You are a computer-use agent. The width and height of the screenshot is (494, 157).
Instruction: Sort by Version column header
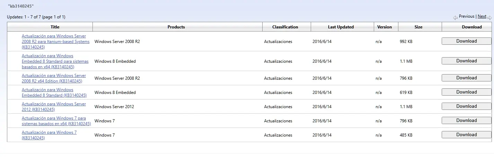pos(385,27)
